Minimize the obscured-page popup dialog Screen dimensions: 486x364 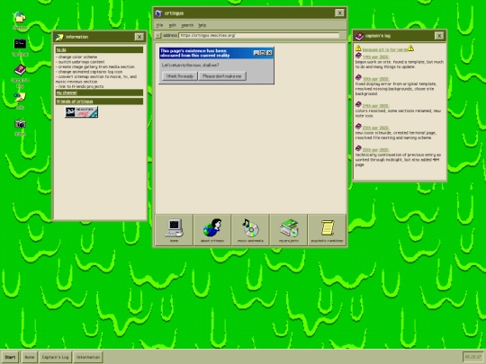point(256,53)
